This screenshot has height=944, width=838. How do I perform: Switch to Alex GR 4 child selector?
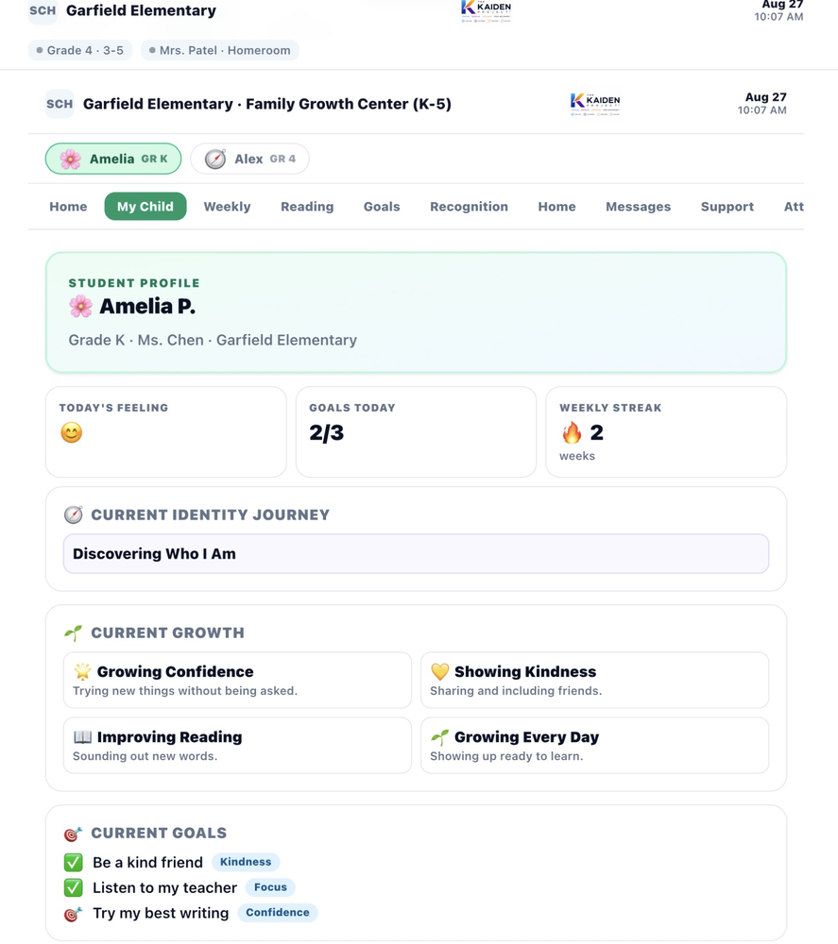click(x=249, y=159)
